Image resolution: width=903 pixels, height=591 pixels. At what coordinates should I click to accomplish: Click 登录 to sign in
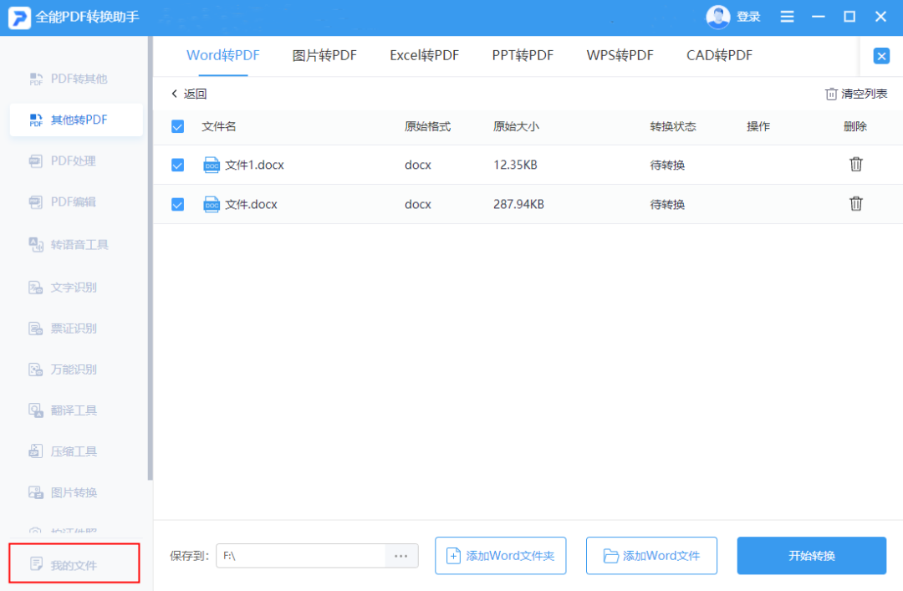(x=748, y=17)
